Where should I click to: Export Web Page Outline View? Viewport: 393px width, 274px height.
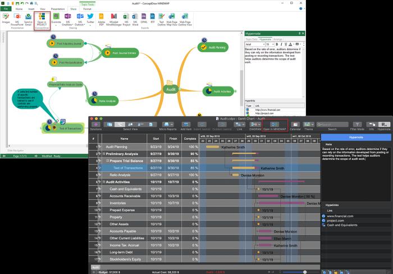coord(185,20)
